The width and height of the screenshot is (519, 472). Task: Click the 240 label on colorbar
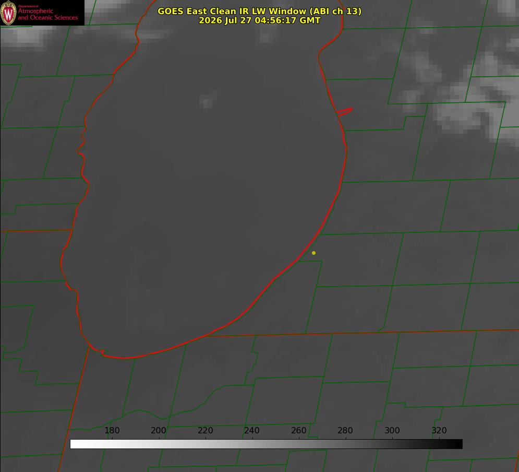pos(252,430)
